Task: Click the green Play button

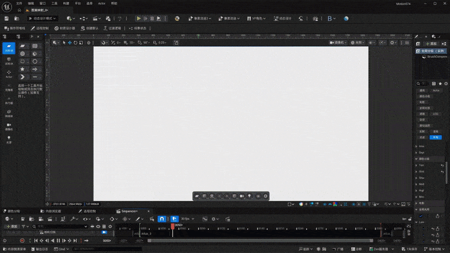Action: [x=139, y=18]
